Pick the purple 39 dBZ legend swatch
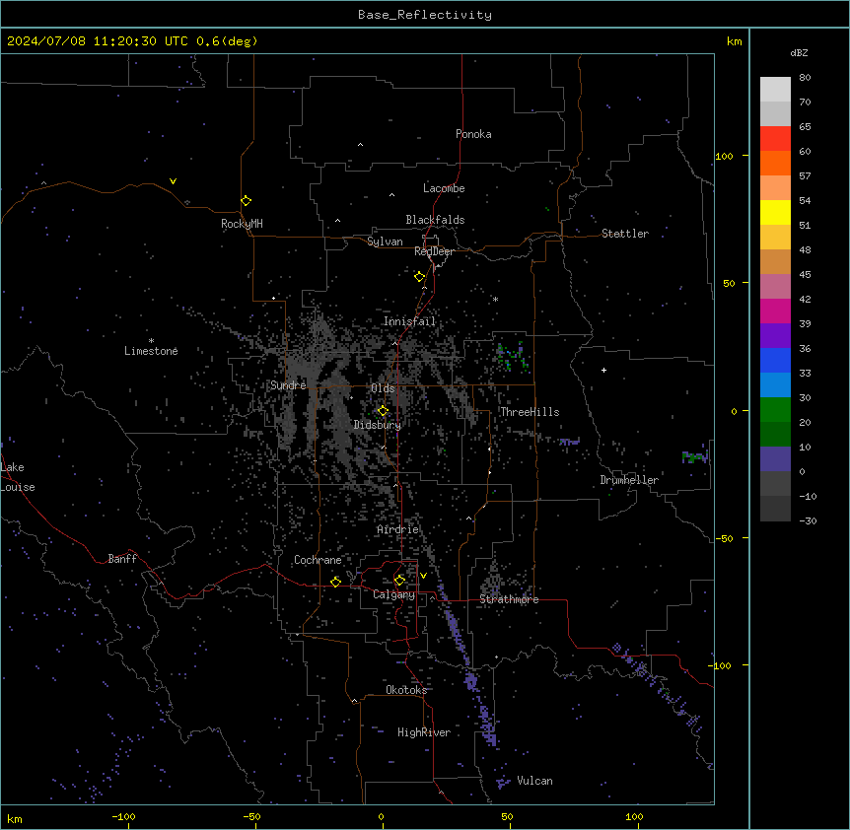This screenshot has height=830, width=850. 775,336
